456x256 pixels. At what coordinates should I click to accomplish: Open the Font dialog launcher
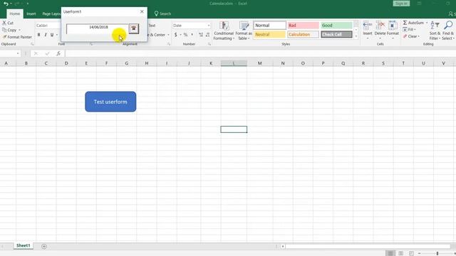(91, 44)
